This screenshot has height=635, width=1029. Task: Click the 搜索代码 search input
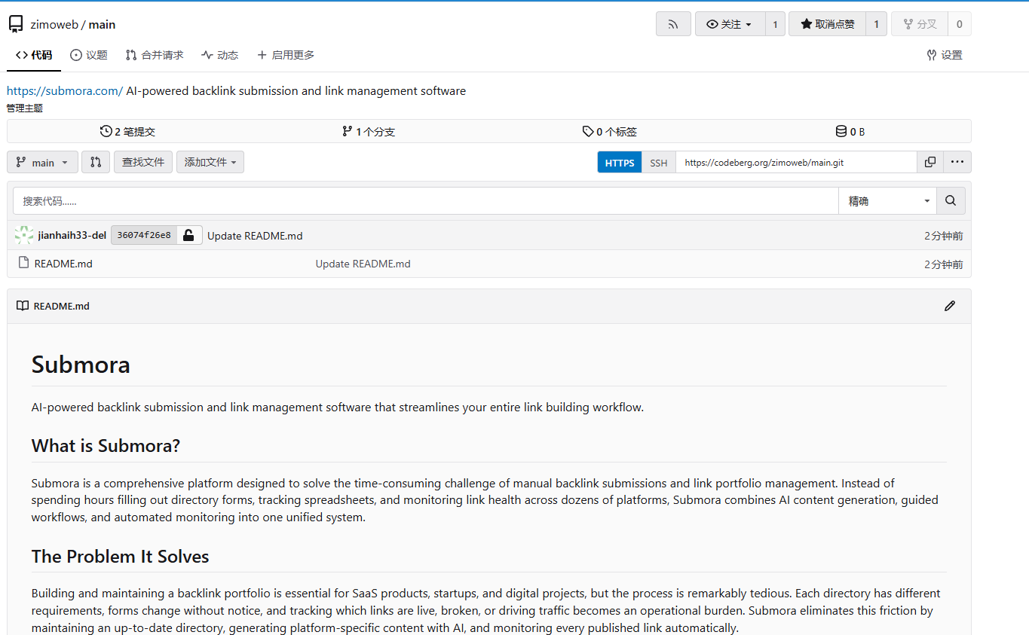(425, 201)
